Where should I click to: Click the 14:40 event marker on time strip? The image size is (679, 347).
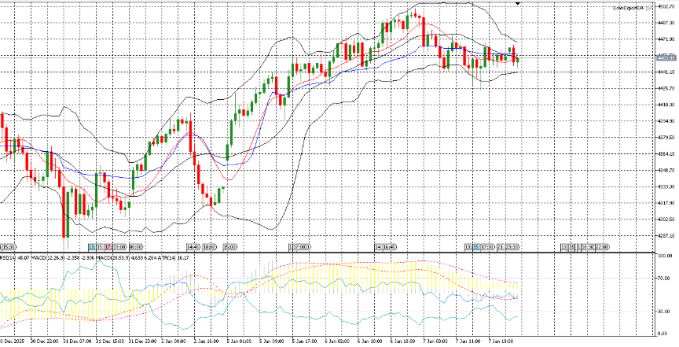(x=194, y=247)
